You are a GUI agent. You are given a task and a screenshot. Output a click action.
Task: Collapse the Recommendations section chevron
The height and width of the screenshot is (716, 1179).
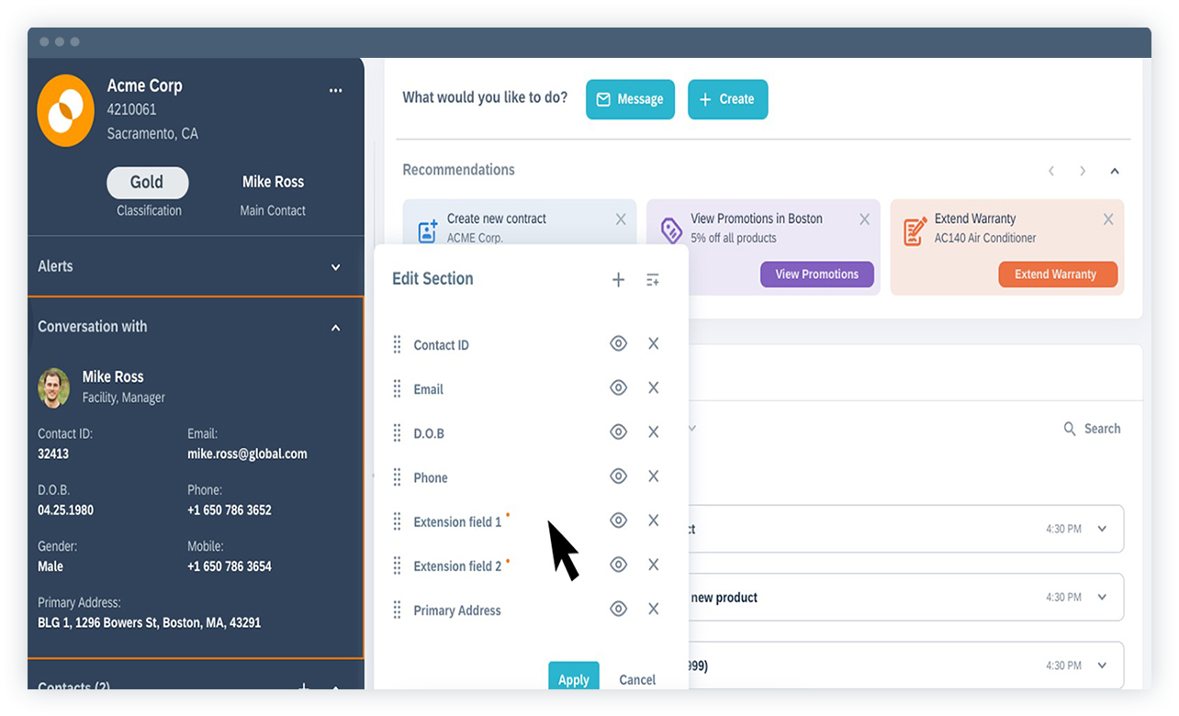[x=1115, y=171]
